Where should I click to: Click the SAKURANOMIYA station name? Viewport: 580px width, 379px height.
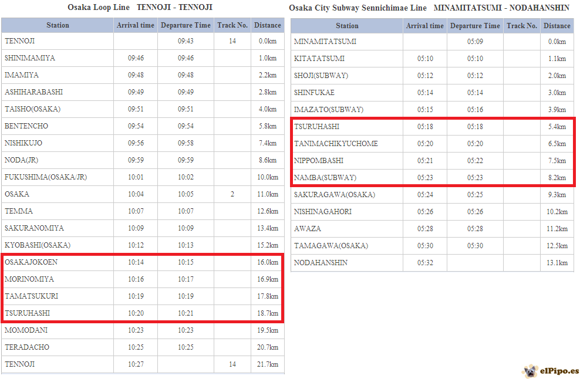click(34, 228)
